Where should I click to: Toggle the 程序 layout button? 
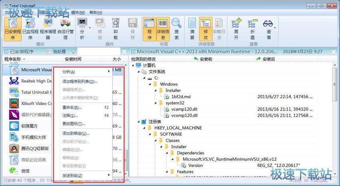150,29
